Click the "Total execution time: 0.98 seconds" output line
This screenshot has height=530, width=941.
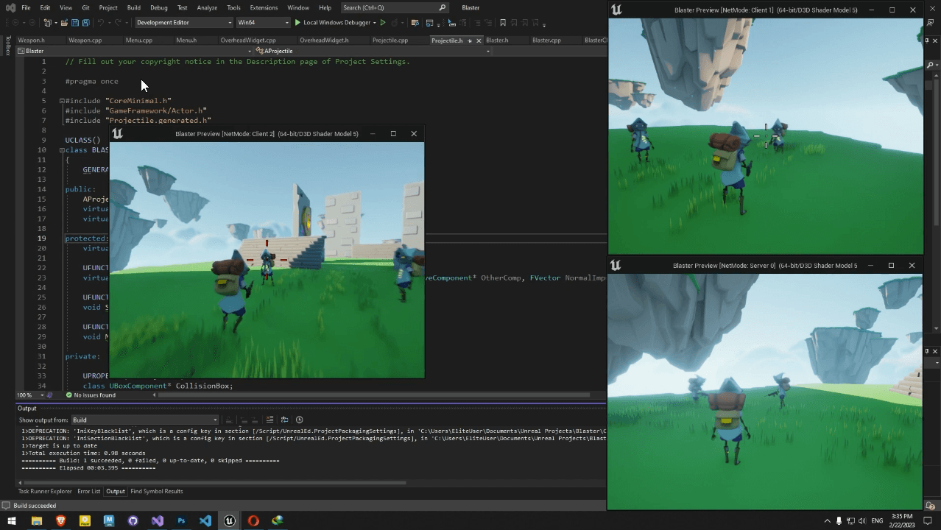click(x=83, y=453)
